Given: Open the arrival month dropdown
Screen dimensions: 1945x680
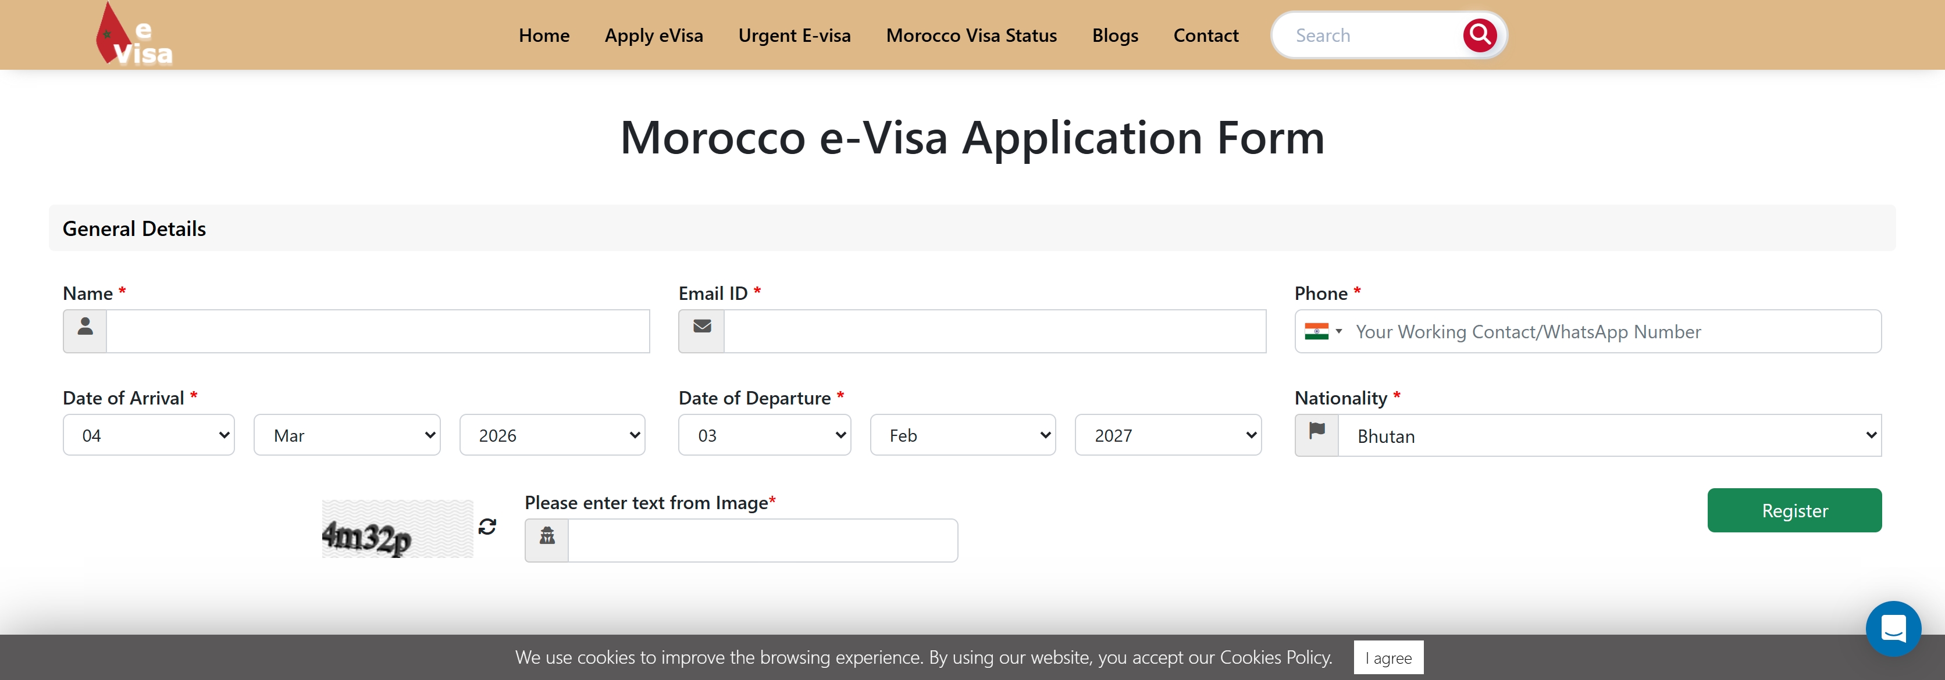Looking at the screenshot, I should pyautogui.click(x=347, y=435).
